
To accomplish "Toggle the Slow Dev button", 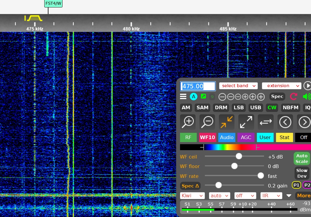I will coord(302,173).
